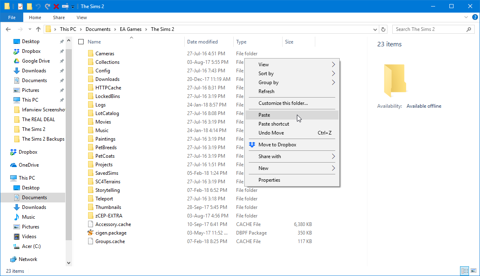This screenshot has height=276, width=480.
Task: Click the red Delete X icon in title bar
Action: pos(56,6)
